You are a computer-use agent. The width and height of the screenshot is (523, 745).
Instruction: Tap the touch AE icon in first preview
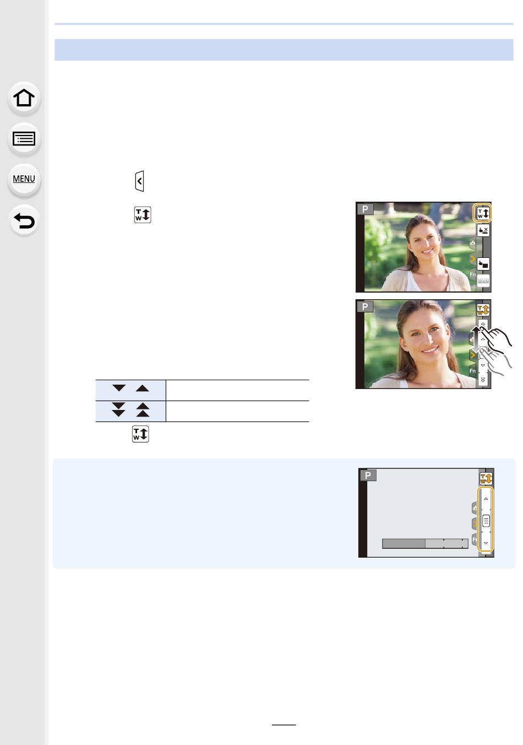click(483, 264)
